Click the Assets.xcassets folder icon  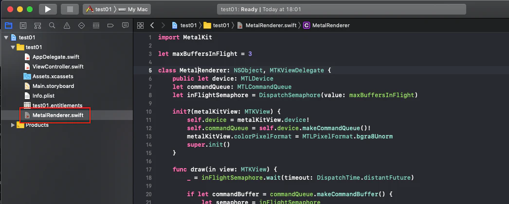pyautogui.click(x=27, y=76)
